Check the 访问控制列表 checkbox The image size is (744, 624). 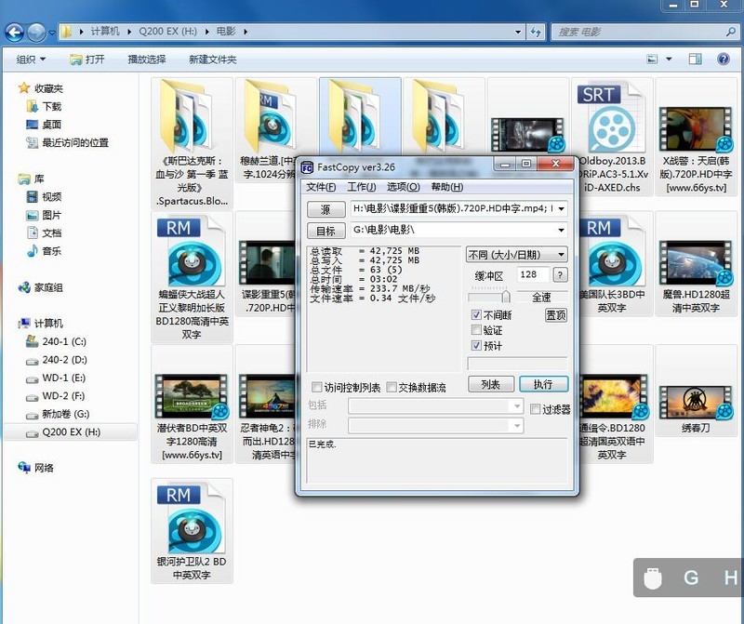pyautogui.click(x=315, y=387)
